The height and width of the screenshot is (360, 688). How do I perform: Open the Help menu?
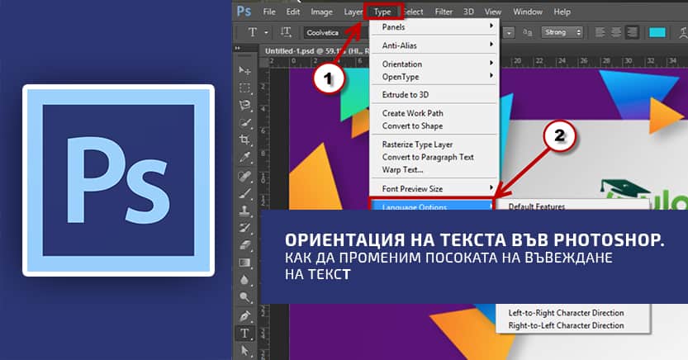562,12
